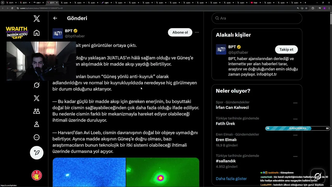Go back using the arrow beside Gönderi
332x187 pixels.
(x=55, y=18)
